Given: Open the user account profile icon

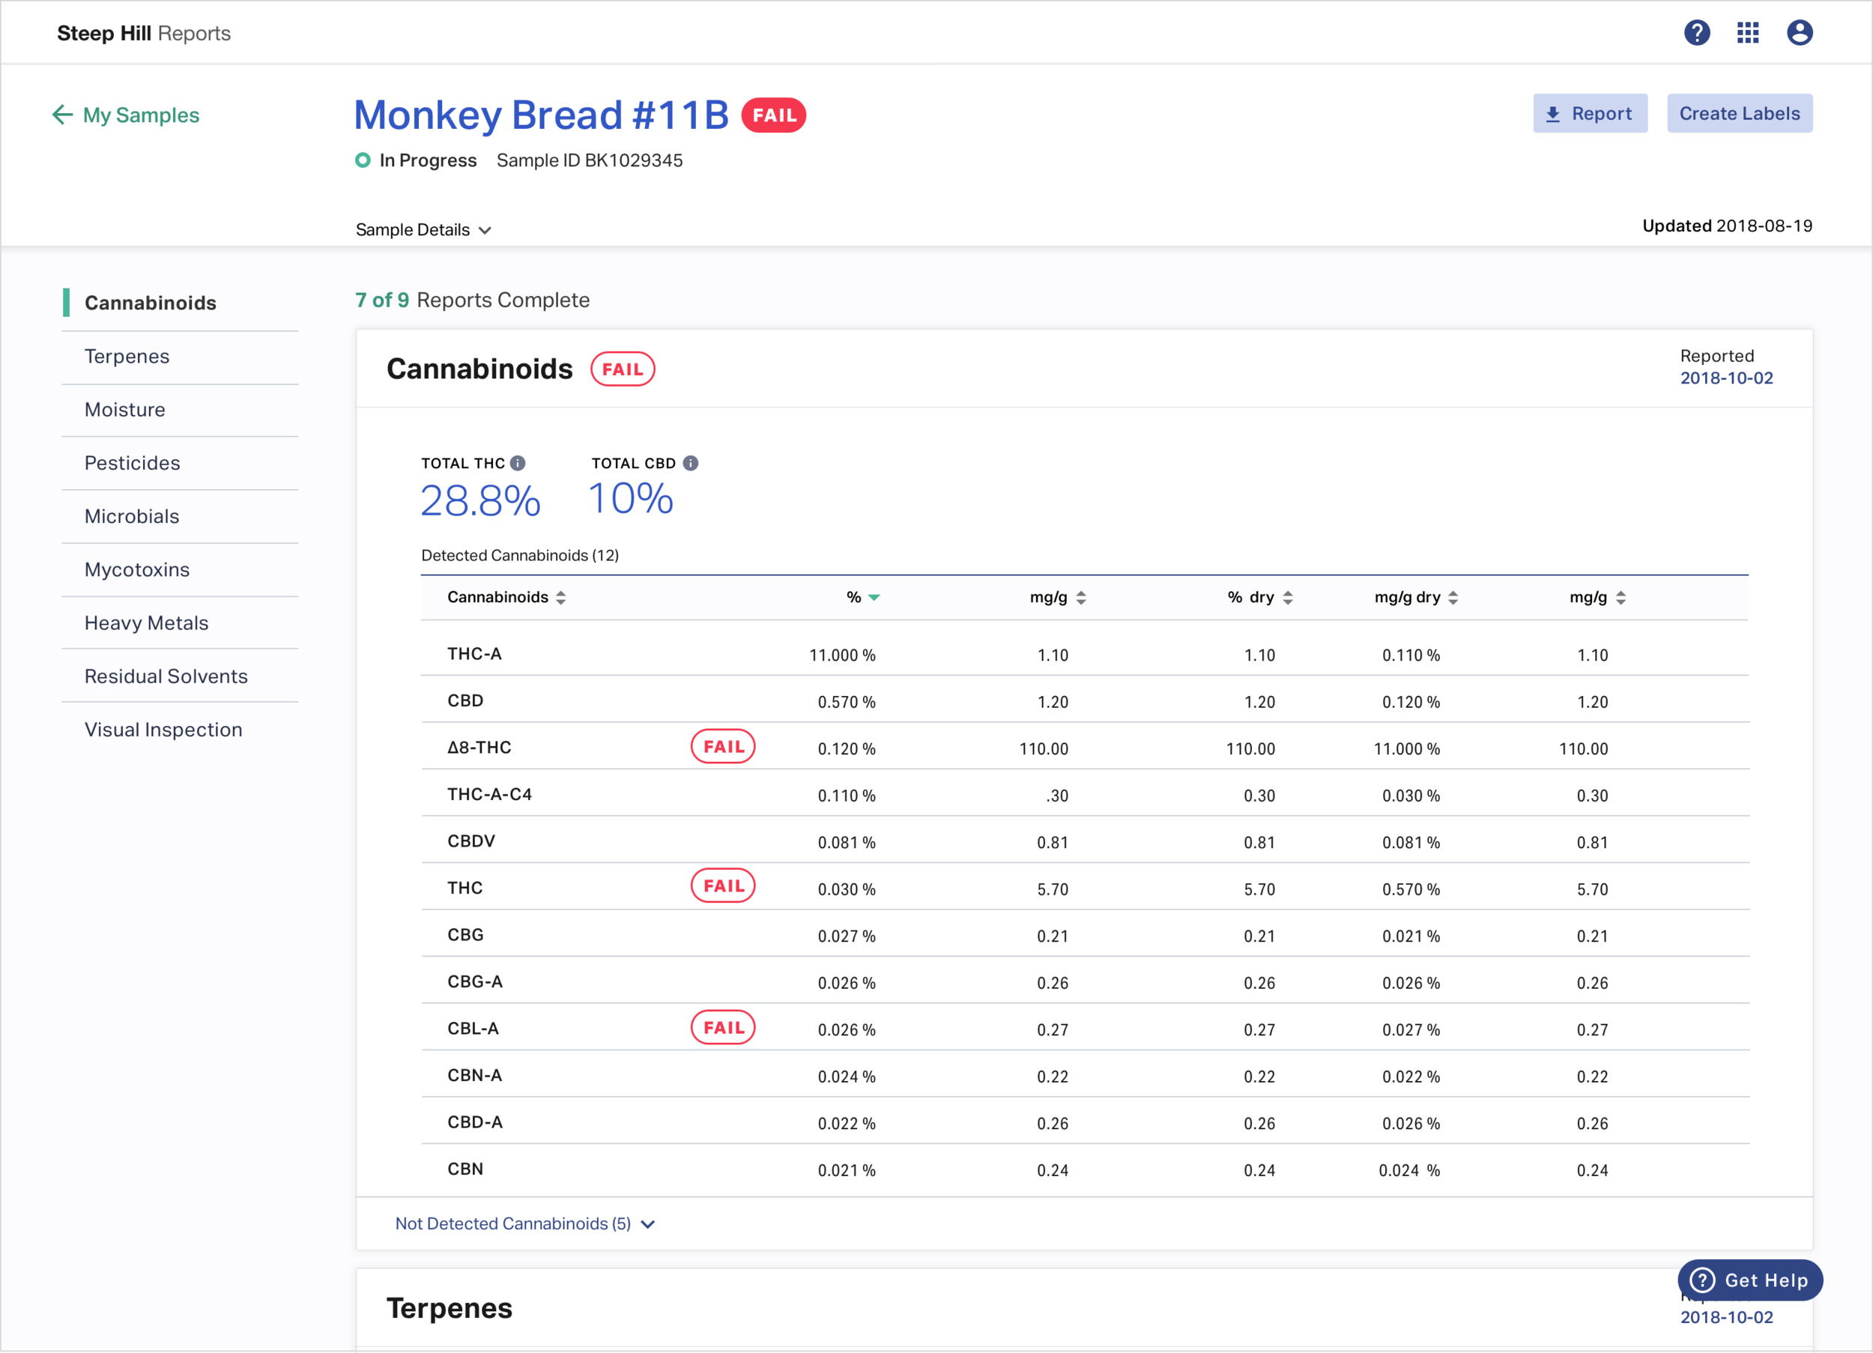Looking at the screenshot, I should [1800, 33].
